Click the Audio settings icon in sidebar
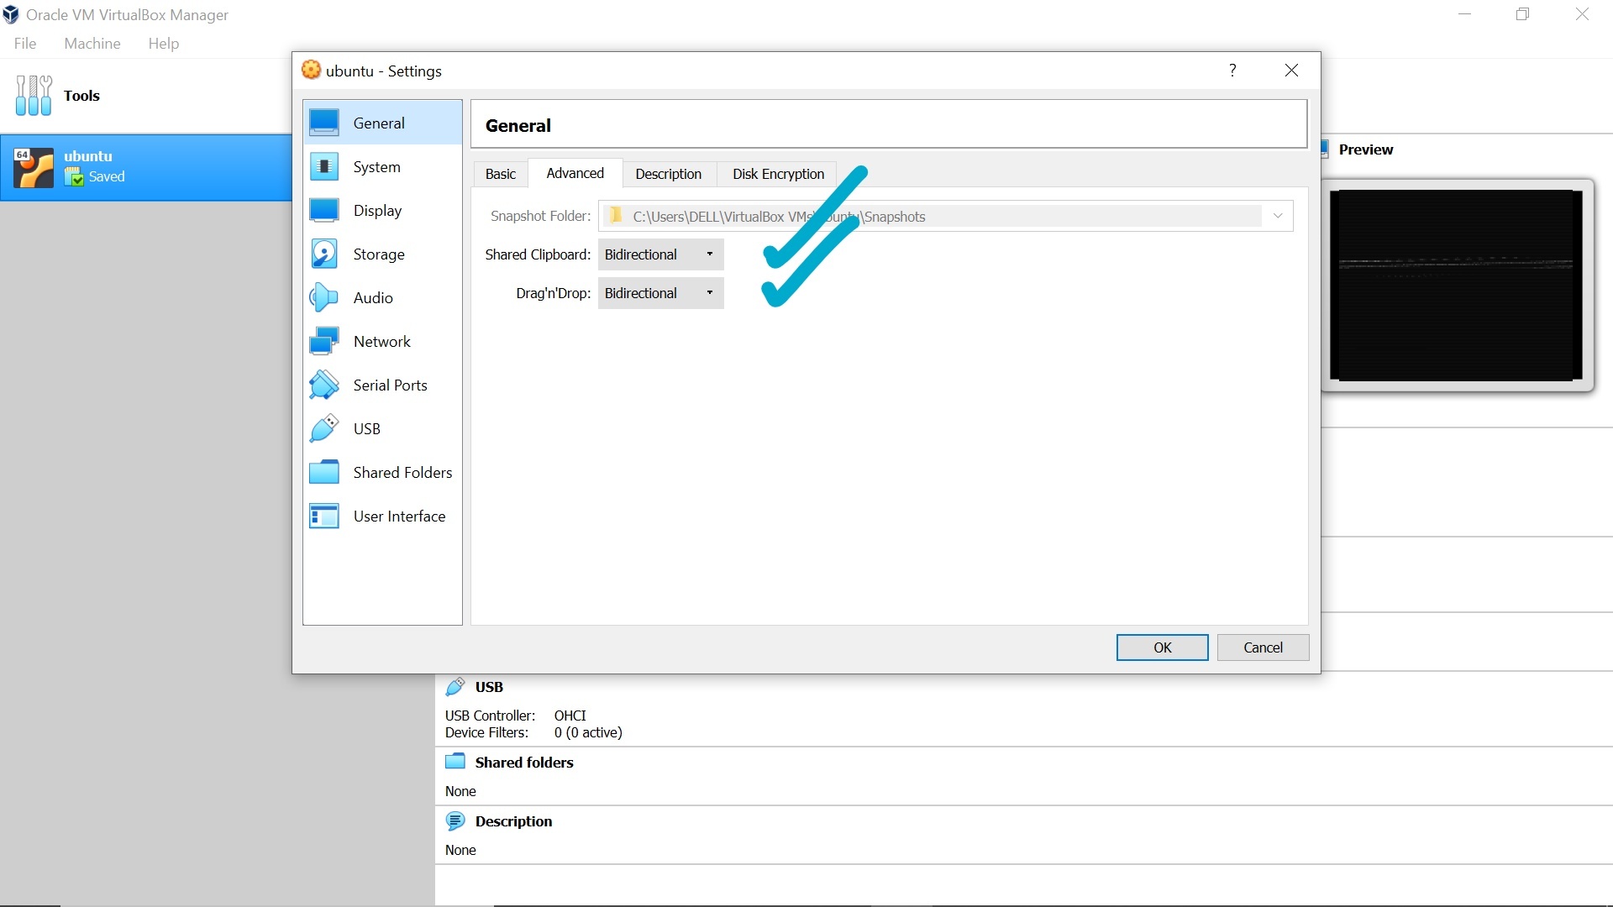The image size is (1613, 907). coord(323,298)
